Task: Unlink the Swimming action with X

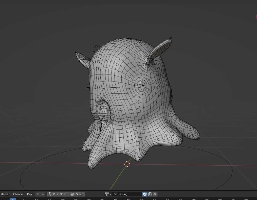Action: click(x=155, y=194)
